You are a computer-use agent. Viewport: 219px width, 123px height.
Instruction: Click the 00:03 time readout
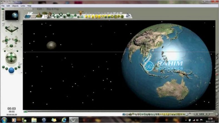click(12, 109)
